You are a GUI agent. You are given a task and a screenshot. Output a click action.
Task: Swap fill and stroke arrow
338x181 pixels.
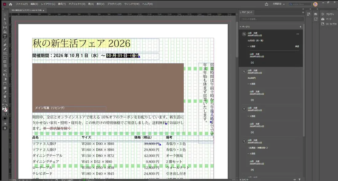point(7,105)
